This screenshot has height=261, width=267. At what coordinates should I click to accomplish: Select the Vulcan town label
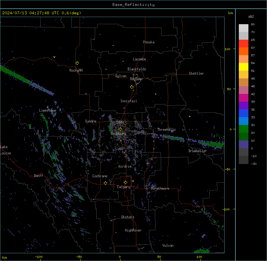pos(168,246)
